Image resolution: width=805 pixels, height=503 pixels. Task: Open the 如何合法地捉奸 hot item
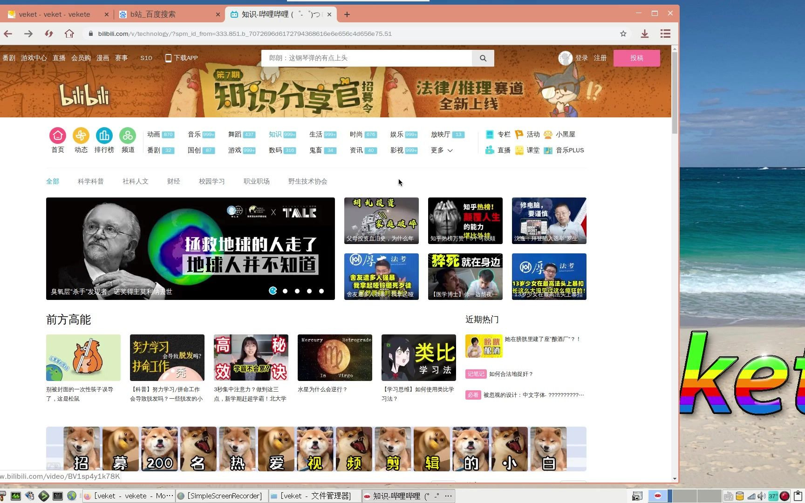click(x=511, y=374)
